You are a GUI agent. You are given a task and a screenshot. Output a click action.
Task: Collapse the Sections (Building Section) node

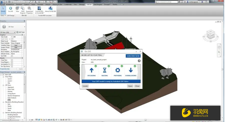coord(3,112)
